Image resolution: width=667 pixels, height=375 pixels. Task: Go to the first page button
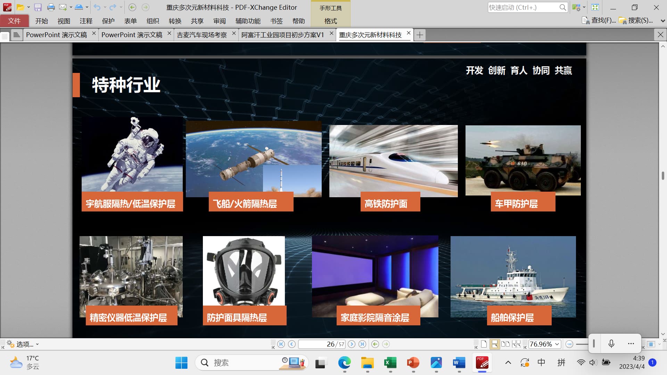281,344
